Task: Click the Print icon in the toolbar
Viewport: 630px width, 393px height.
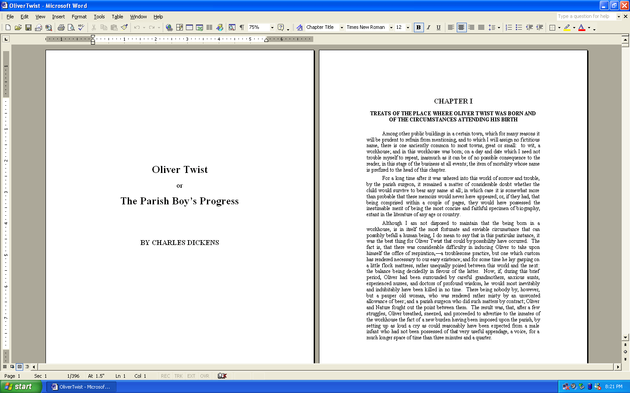Action: pos(61,28)
